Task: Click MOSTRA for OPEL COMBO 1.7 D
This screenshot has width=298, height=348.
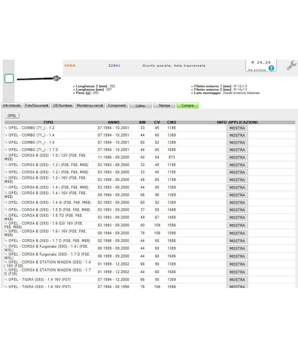Action: pyautogui.click(x=237, y=150)
